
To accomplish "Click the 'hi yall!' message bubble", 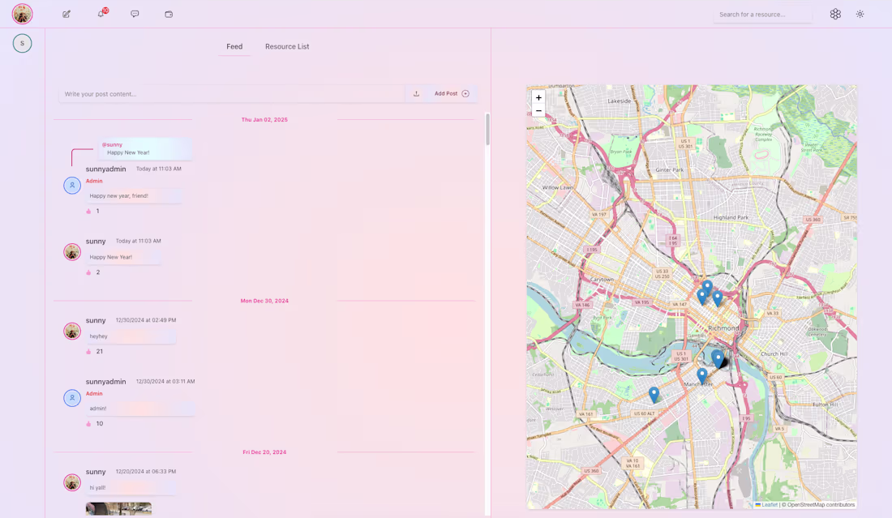I will point(131,487).
